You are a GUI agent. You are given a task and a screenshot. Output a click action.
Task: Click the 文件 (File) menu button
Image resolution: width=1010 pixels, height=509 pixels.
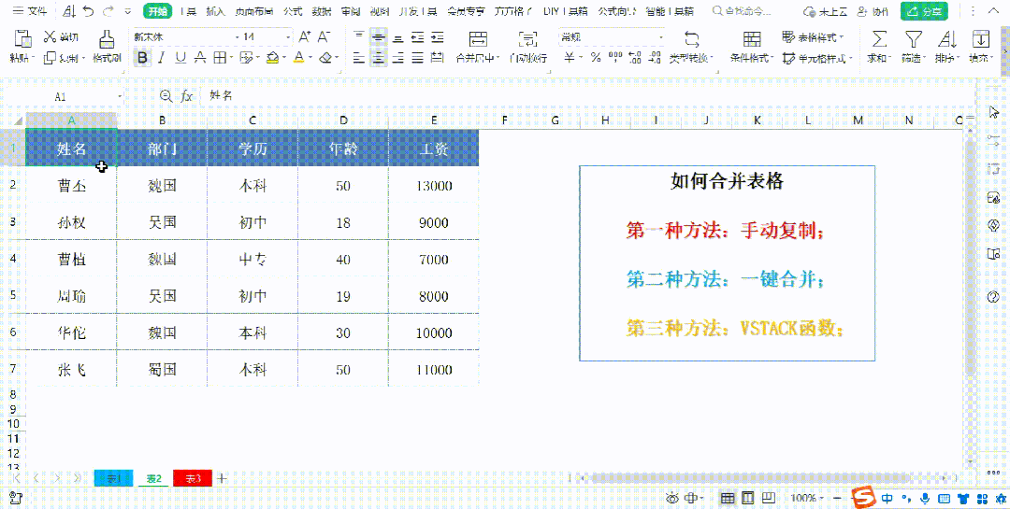point(30,11)
